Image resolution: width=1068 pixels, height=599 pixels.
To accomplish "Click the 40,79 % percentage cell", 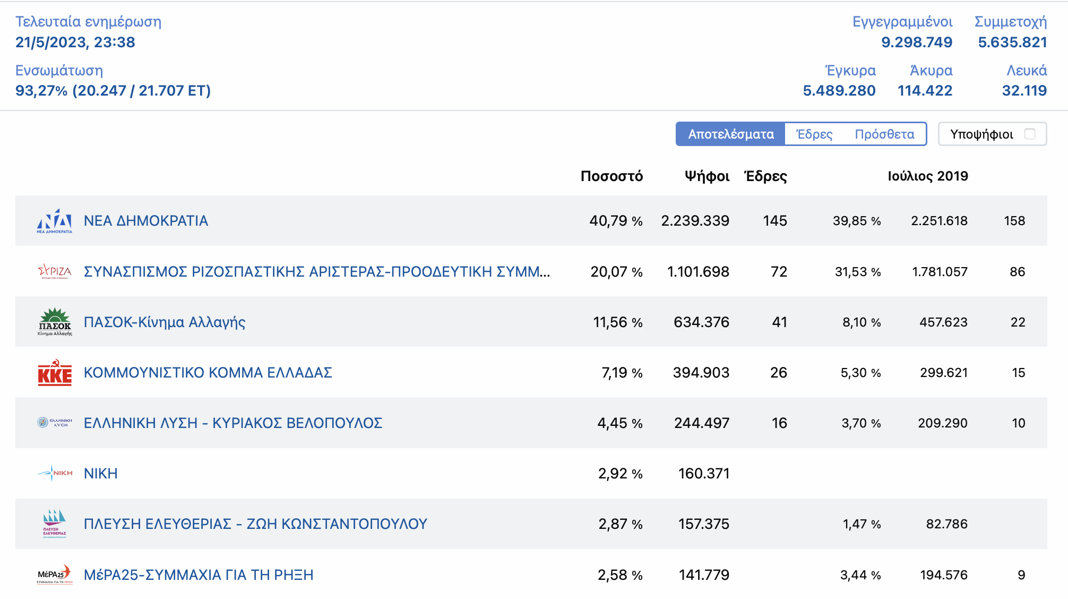I will (x=616, y=221).
